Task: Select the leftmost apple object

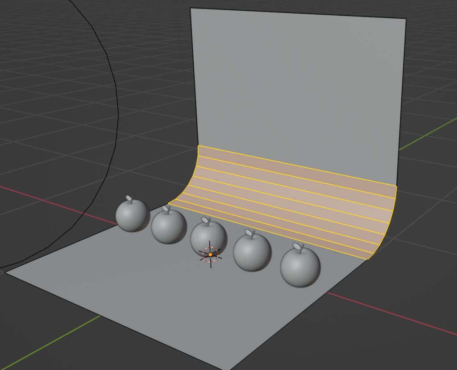Action: [x=132, y=216]
